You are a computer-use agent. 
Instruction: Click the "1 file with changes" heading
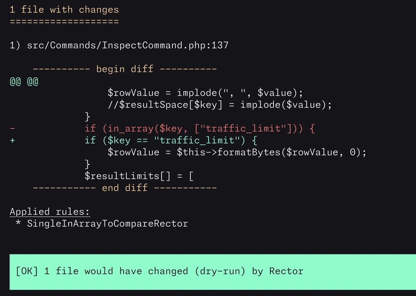coord(64,10)
